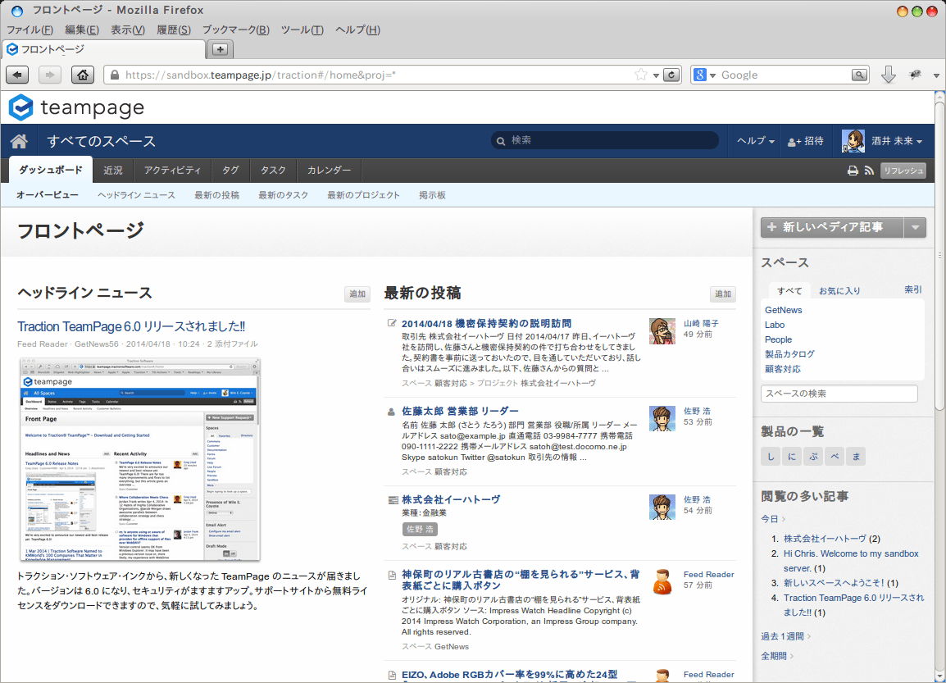Image resolution: width=946 pixels, height=683 pixels.
Task: Open the address bar history dropdown arrow
Action: coord(656,75)
